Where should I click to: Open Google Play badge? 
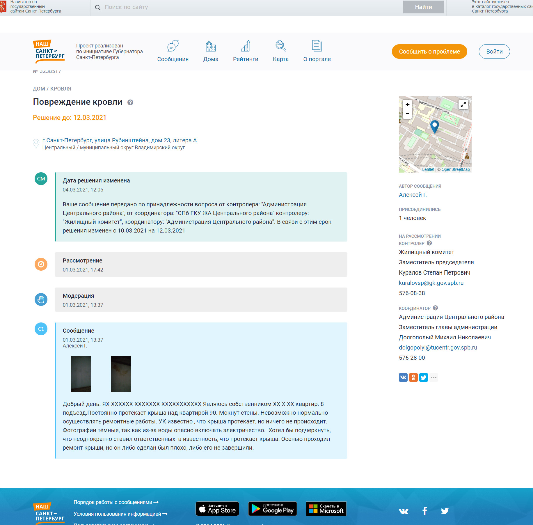pos(273,509)
